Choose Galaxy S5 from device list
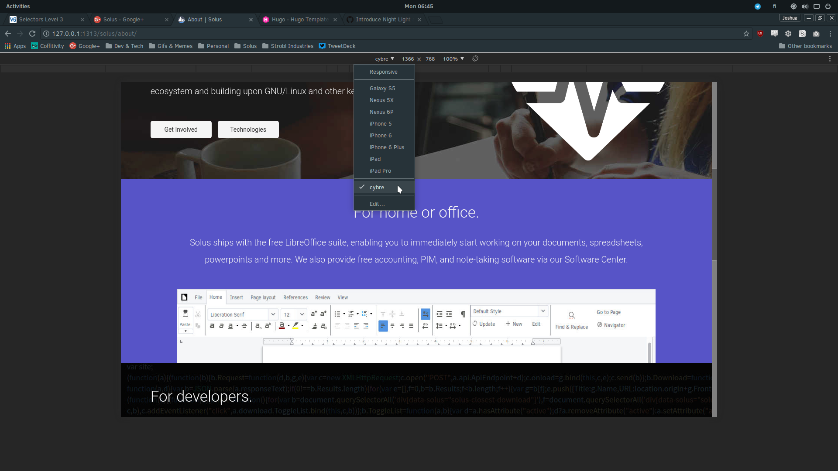The image size is (838, 471). tap(384, 89)
